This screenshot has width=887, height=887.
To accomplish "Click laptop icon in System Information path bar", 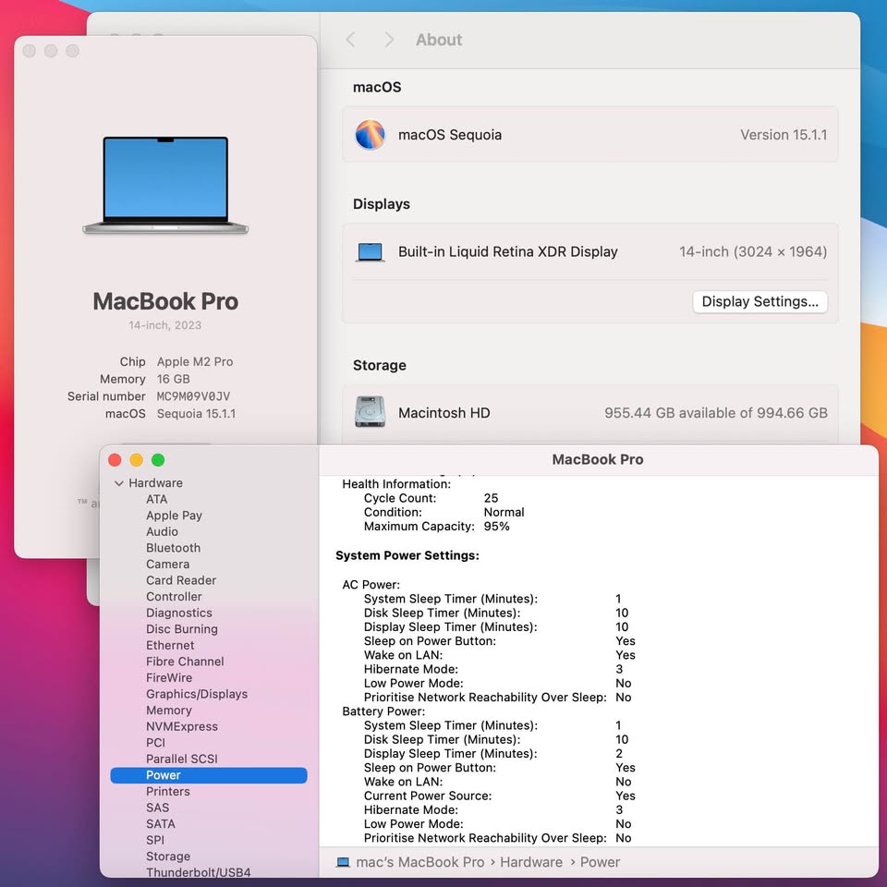I will tap(343, 862).
